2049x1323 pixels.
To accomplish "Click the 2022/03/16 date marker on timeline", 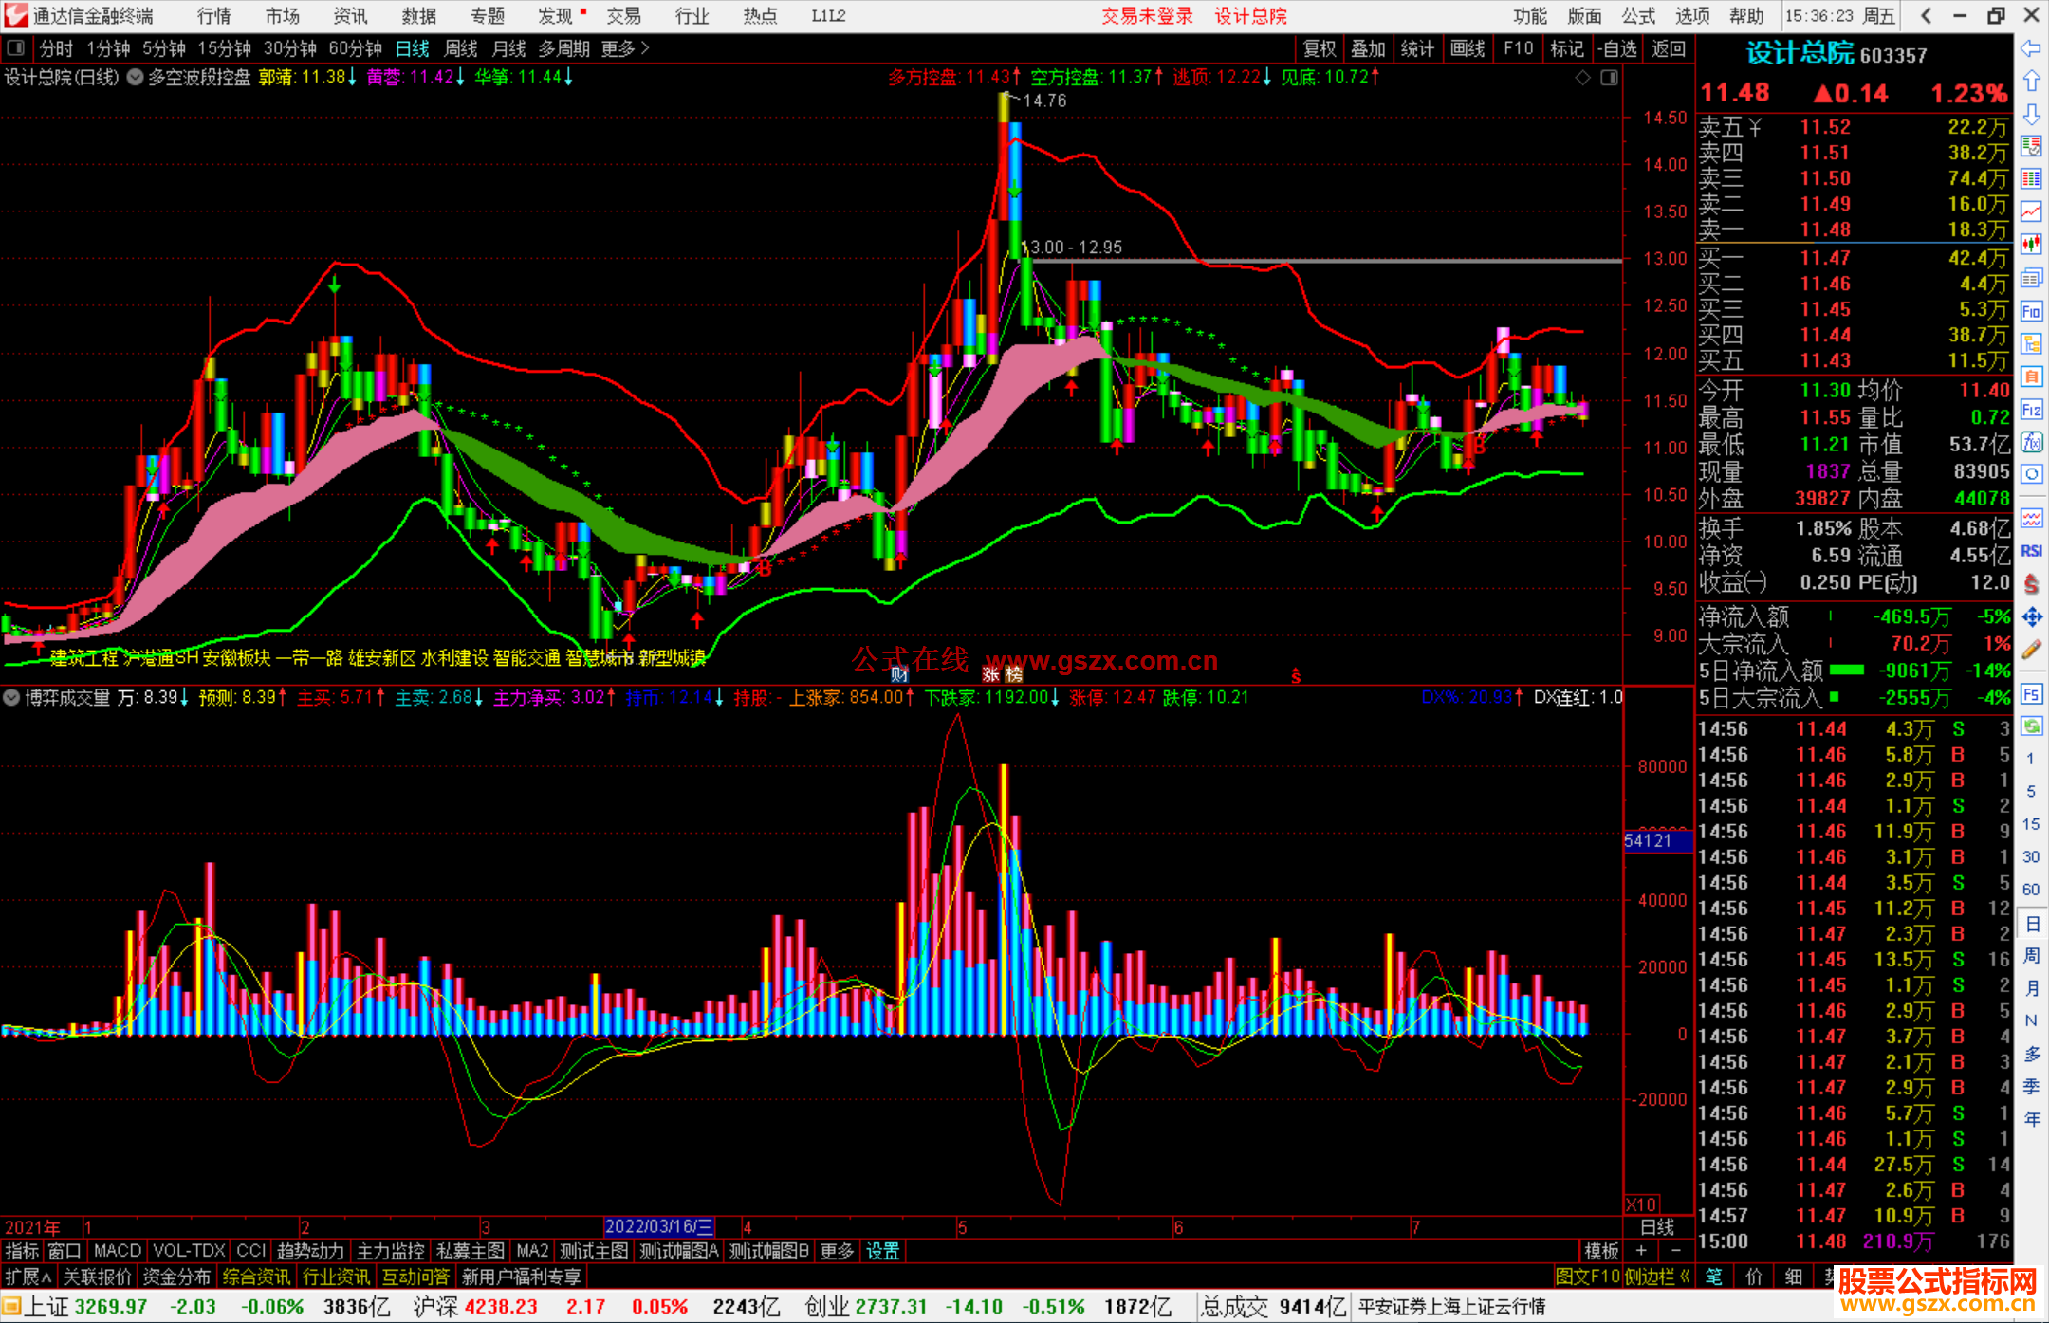I will 659,1227.
